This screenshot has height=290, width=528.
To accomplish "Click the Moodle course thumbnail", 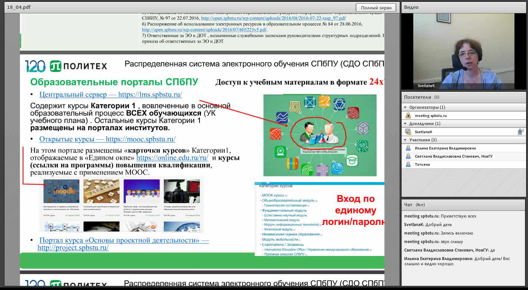I will [x=61, y=191].
